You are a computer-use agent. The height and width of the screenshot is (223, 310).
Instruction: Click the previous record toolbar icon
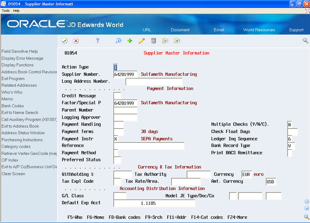click(x=165, y=41)
